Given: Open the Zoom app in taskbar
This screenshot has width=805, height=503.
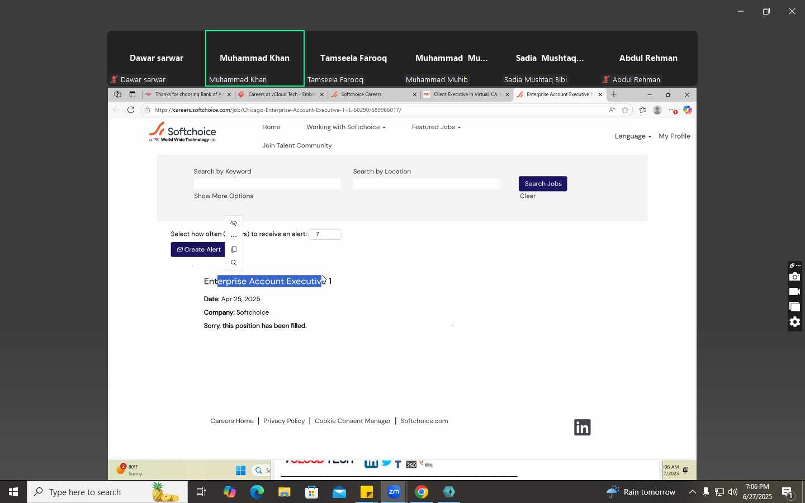Looking at the screenshot, I should click(395, 492).
